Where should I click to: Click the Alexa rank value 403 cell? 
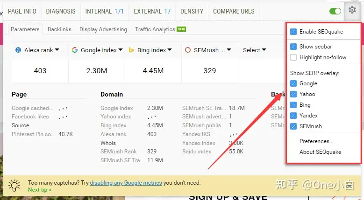click(x=40, y=70)
